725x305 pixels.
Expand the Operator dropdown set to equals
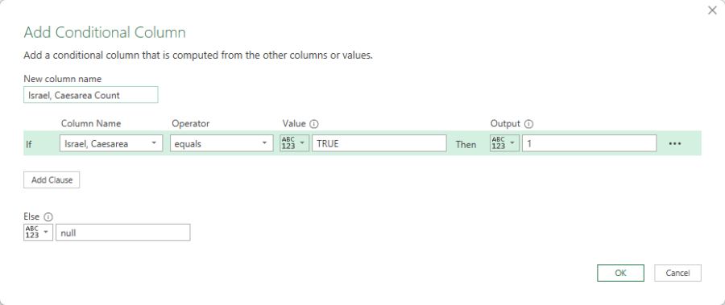[x=222, y=143]
